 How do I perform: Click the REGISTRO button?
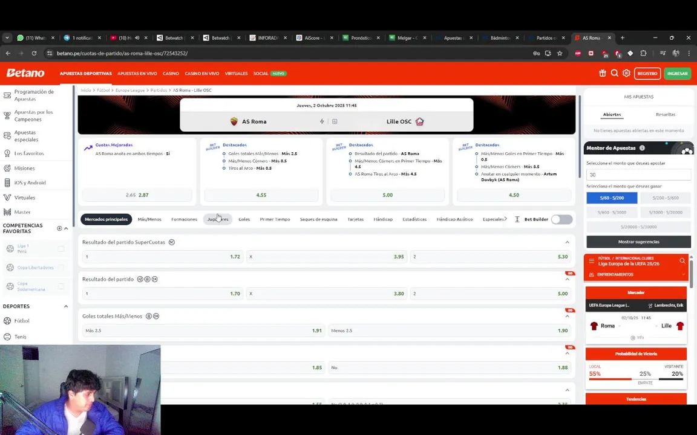[647, 74]
